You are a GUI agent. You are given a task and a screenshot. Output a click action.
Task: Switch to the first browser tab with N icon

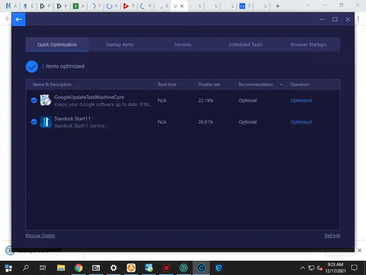click(x=11, y=6)
